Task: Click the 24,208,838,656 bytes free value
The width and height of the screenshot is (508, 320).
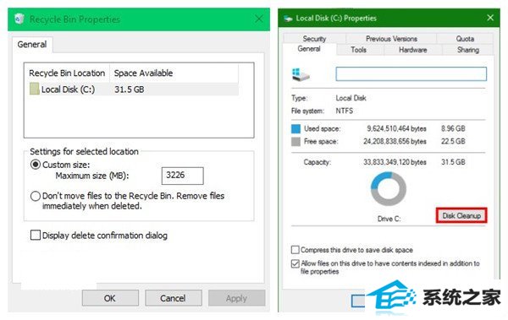Action: 395,141
